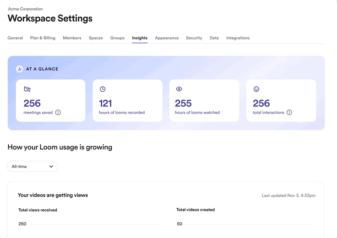This screenshot has width=337, height=238.
Task: Expand the All-time time range dropdown
Action: tap(32, 166)
